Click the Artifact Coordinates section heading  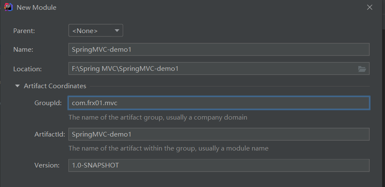55,86
